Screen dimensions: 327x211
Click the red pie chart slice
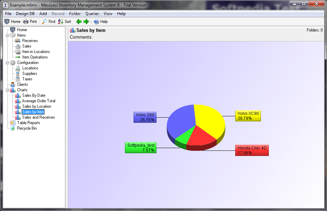201,137
